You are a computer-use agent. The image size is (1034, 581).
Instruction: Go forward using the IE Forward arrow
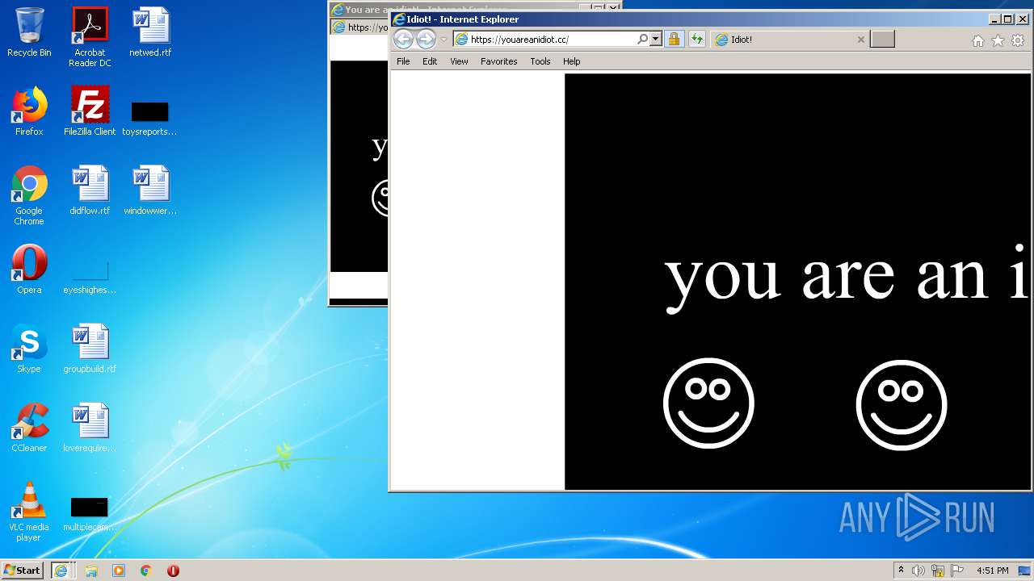pyautogui.click(x=426, y=39)
